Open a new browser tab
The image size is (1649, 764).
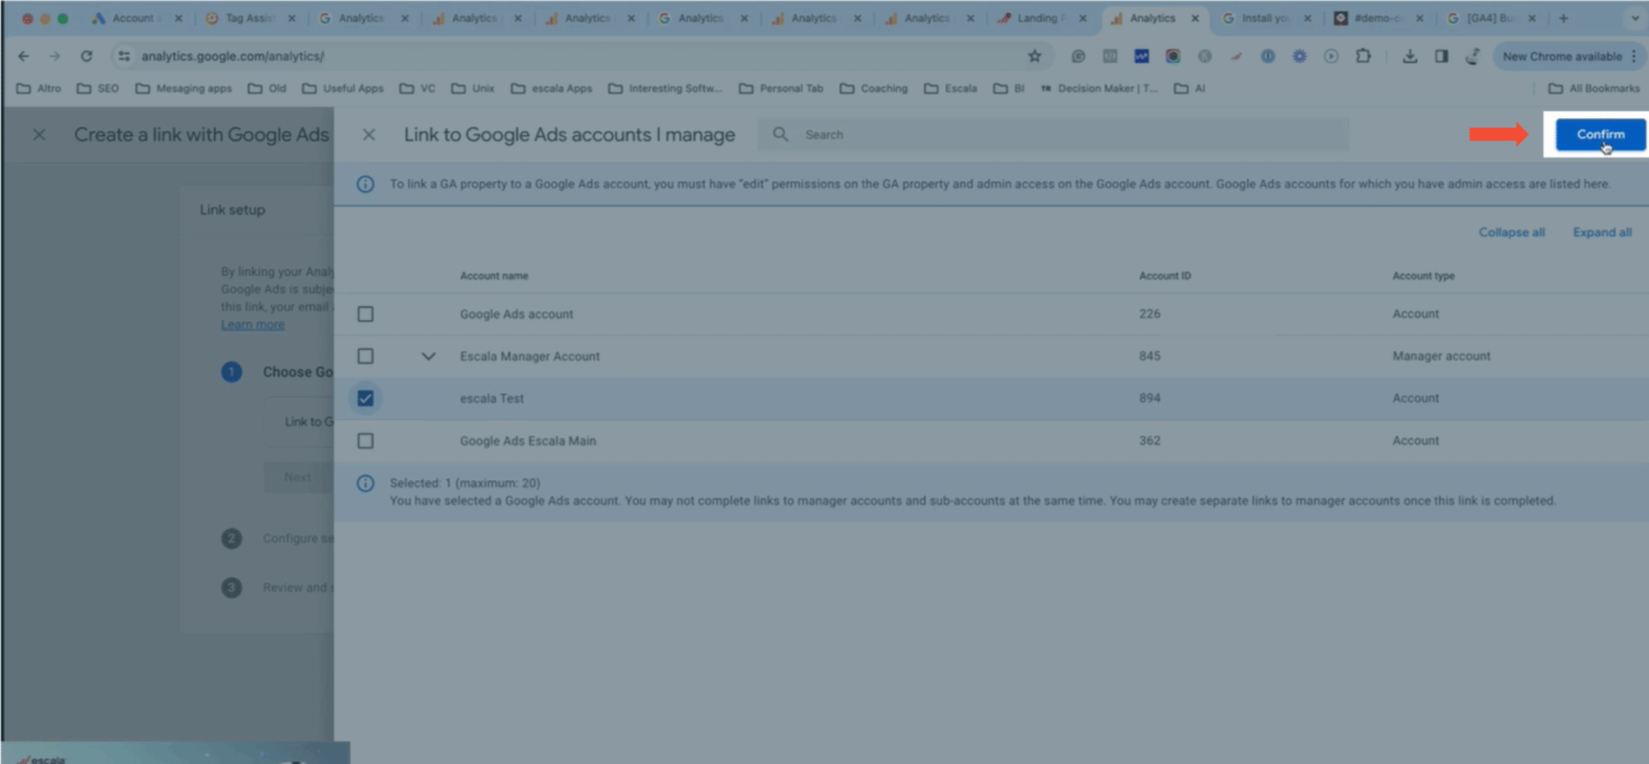tap(1563, 18)
